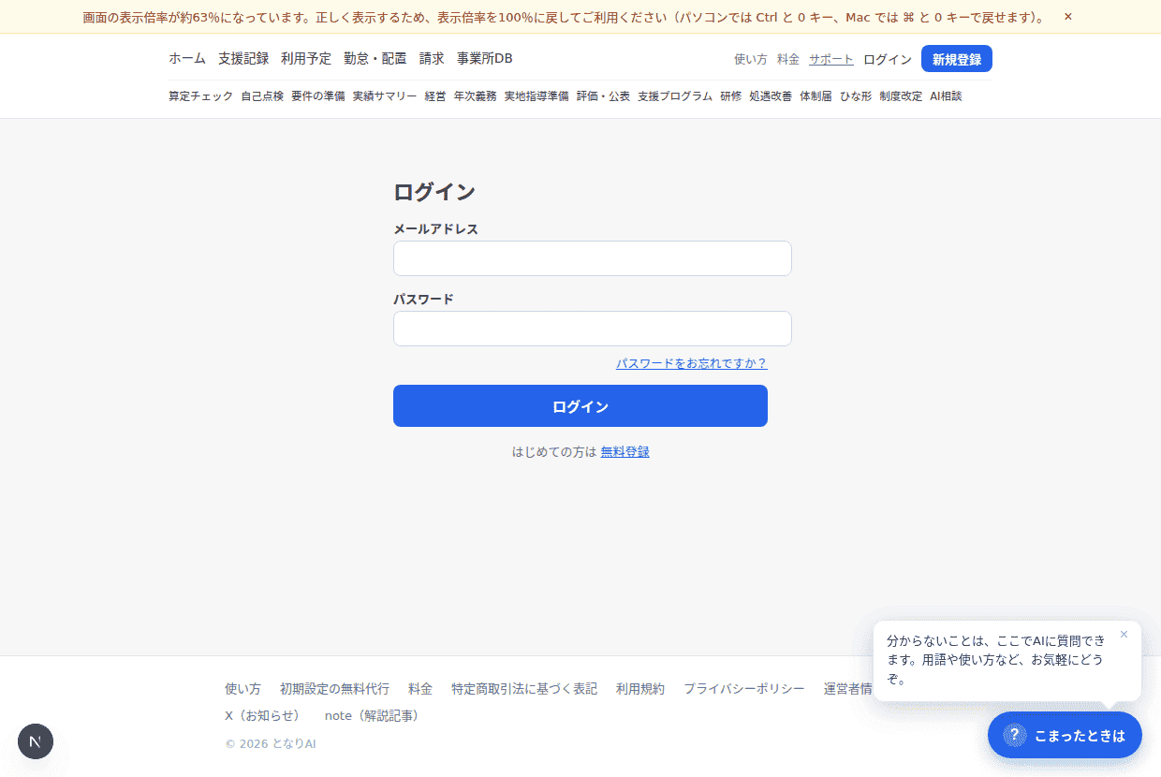Open the サポート link in header
The height and width of the screenshot is (777, 1161).
tap(831, 59)
